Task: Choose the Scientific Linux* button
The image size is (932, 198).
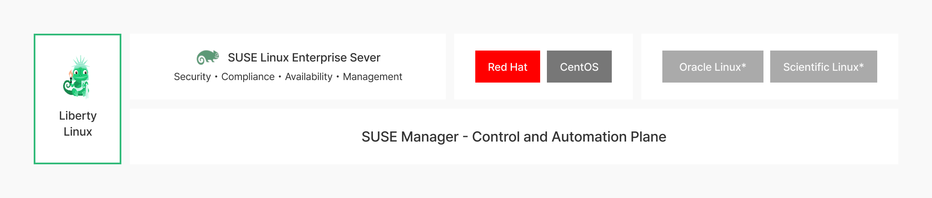Action: coord(823,67)
